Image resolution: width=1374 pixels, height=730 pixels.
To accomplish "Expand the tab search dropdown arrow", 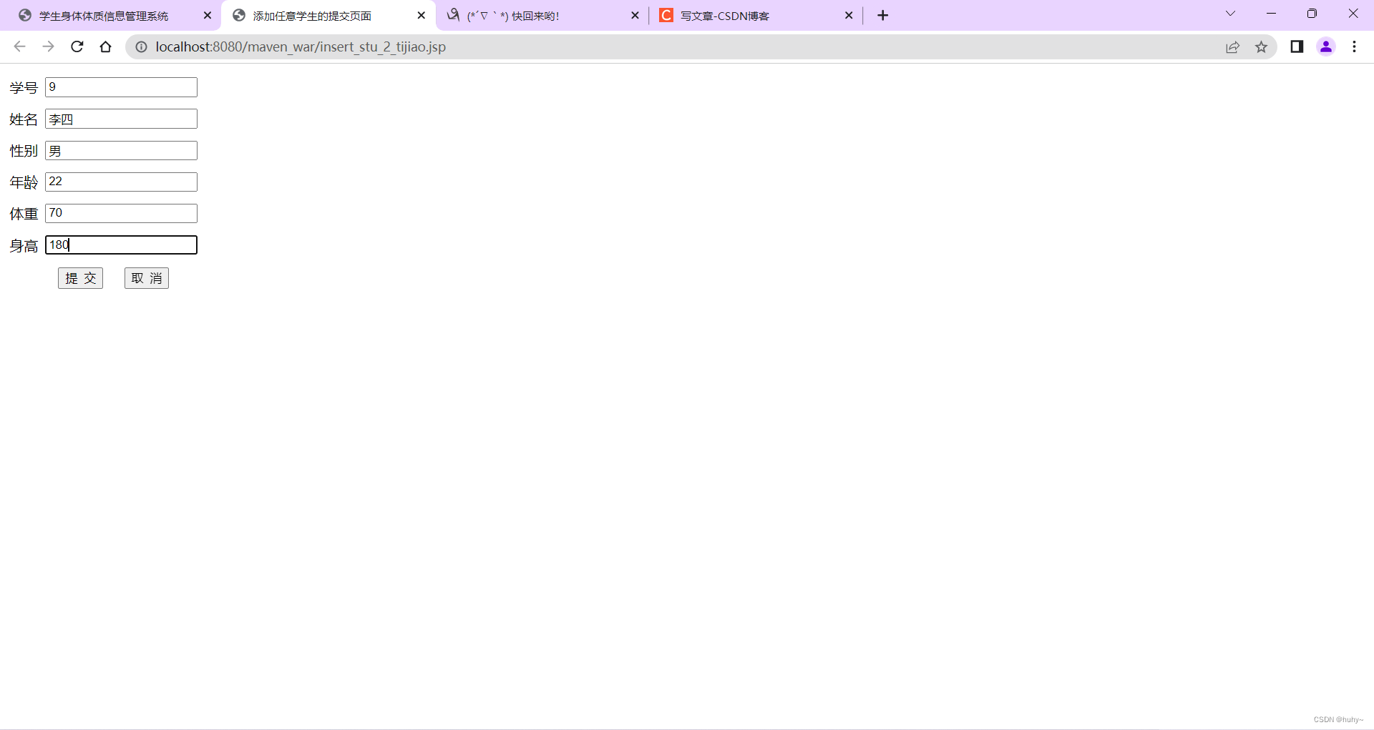I will click(1230, 14).
